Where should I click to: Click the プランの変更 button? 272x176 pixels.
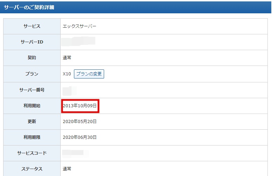click(89, 74)
